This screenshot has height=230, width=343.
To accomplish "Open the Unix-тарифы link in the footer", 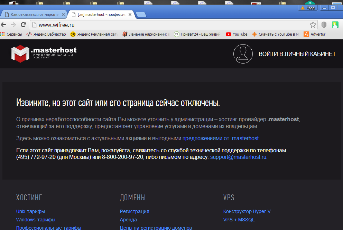I will [30, 211].
